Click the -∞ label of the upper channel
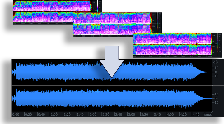This screenshot has width=224, height=124. tap(216, 72)
